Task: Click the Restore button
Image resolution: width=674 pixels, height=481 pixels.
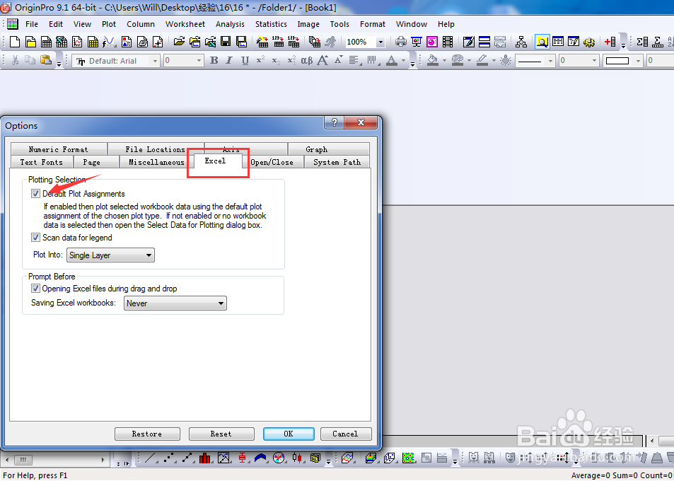Action: click(147, 434)
